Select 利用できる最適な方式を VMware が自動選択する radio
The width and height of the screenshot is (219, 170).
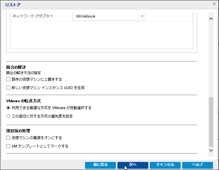tap(8, 108)
